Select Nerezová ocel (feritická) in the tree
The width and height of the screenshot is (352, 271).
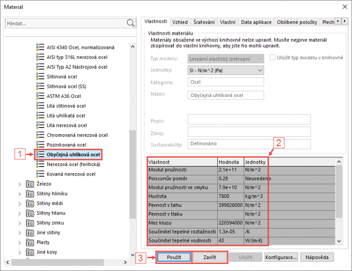pos(73,165)
